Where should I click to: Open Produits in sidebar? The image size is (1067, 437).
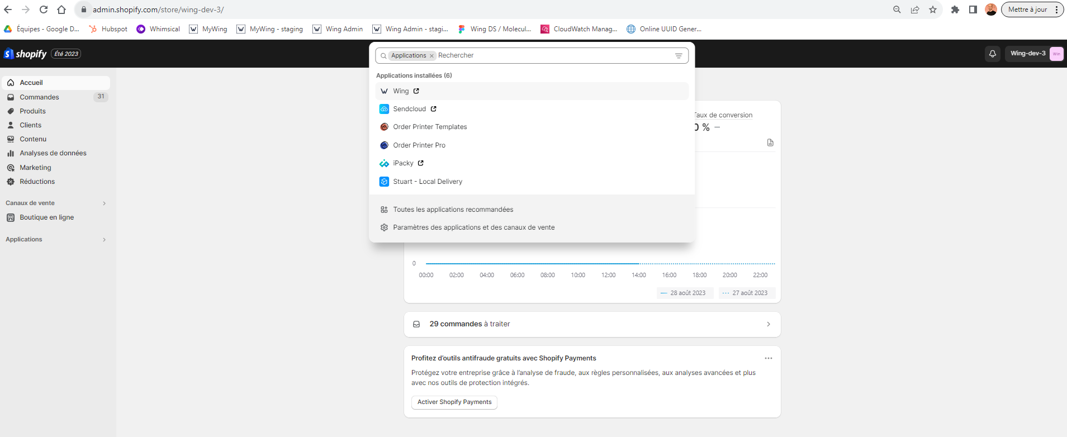56,111
